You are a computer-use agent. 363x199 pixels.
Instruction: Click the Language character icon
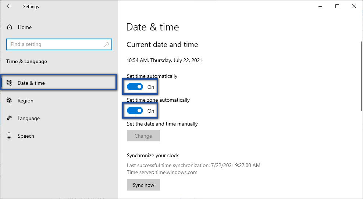10,118
